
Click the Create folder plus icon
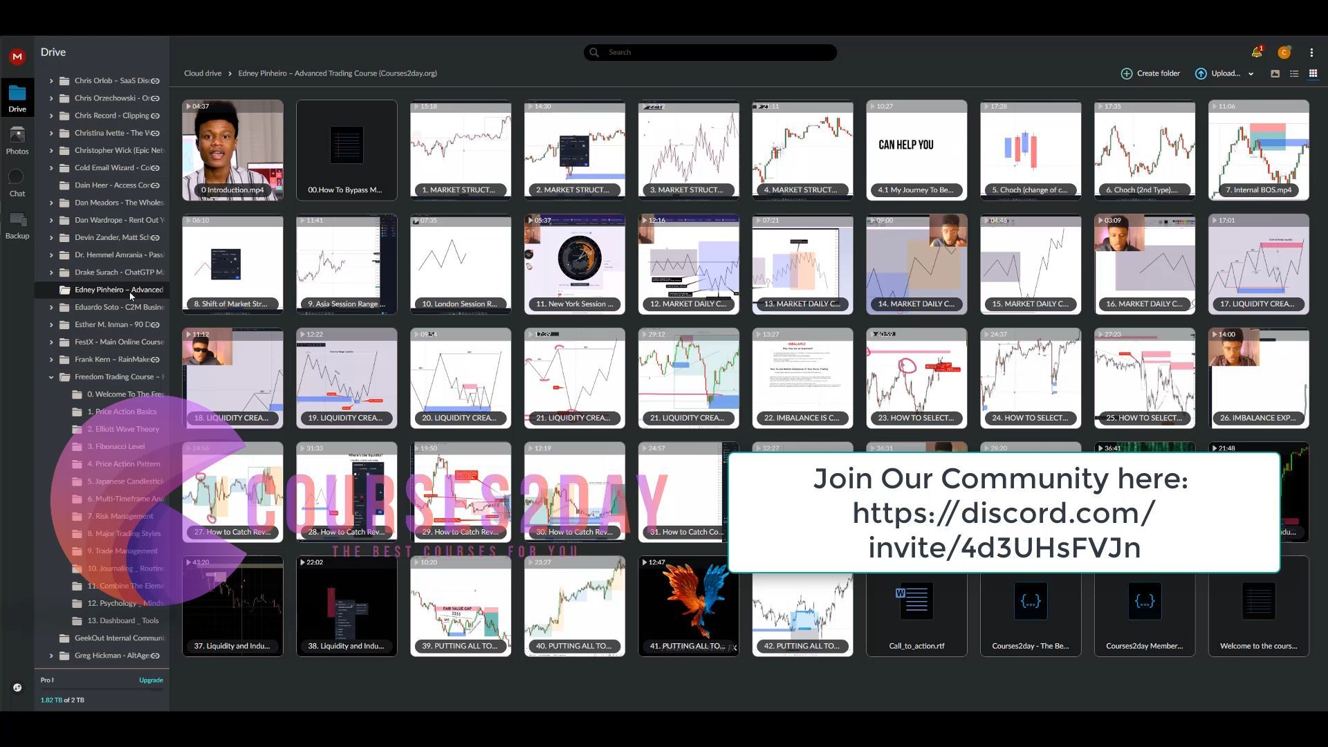click(x=1127, y=73)
